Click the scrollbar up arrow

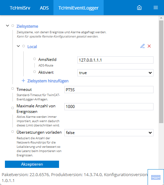161,18
